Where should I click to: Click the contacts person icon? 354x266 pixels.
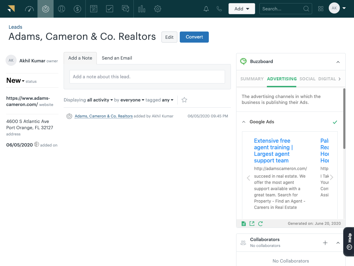point(62,9)
